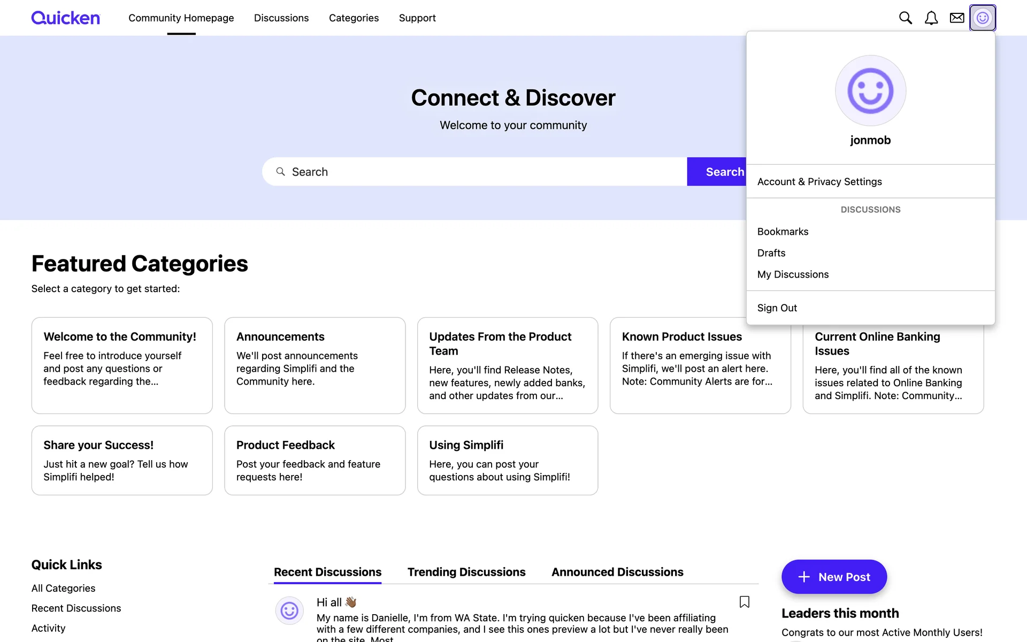The width and height of the screenshot is (1027, 642).
Task: Select Bookmarks from profile menu
Action: pos(783,232)
